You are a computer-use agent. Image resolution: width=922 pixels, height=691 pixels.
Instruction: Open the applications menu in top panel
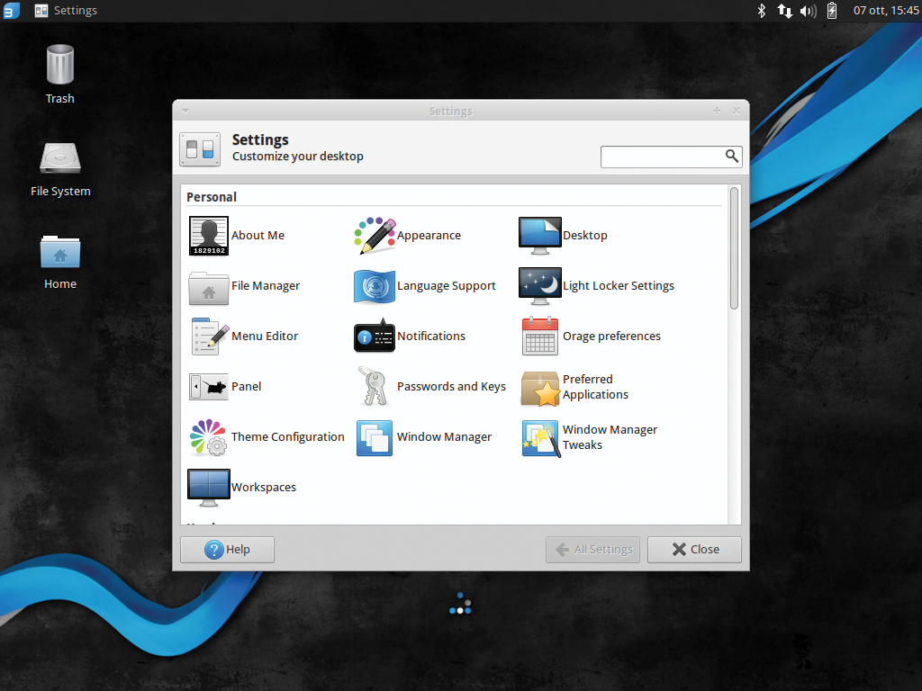11,11
